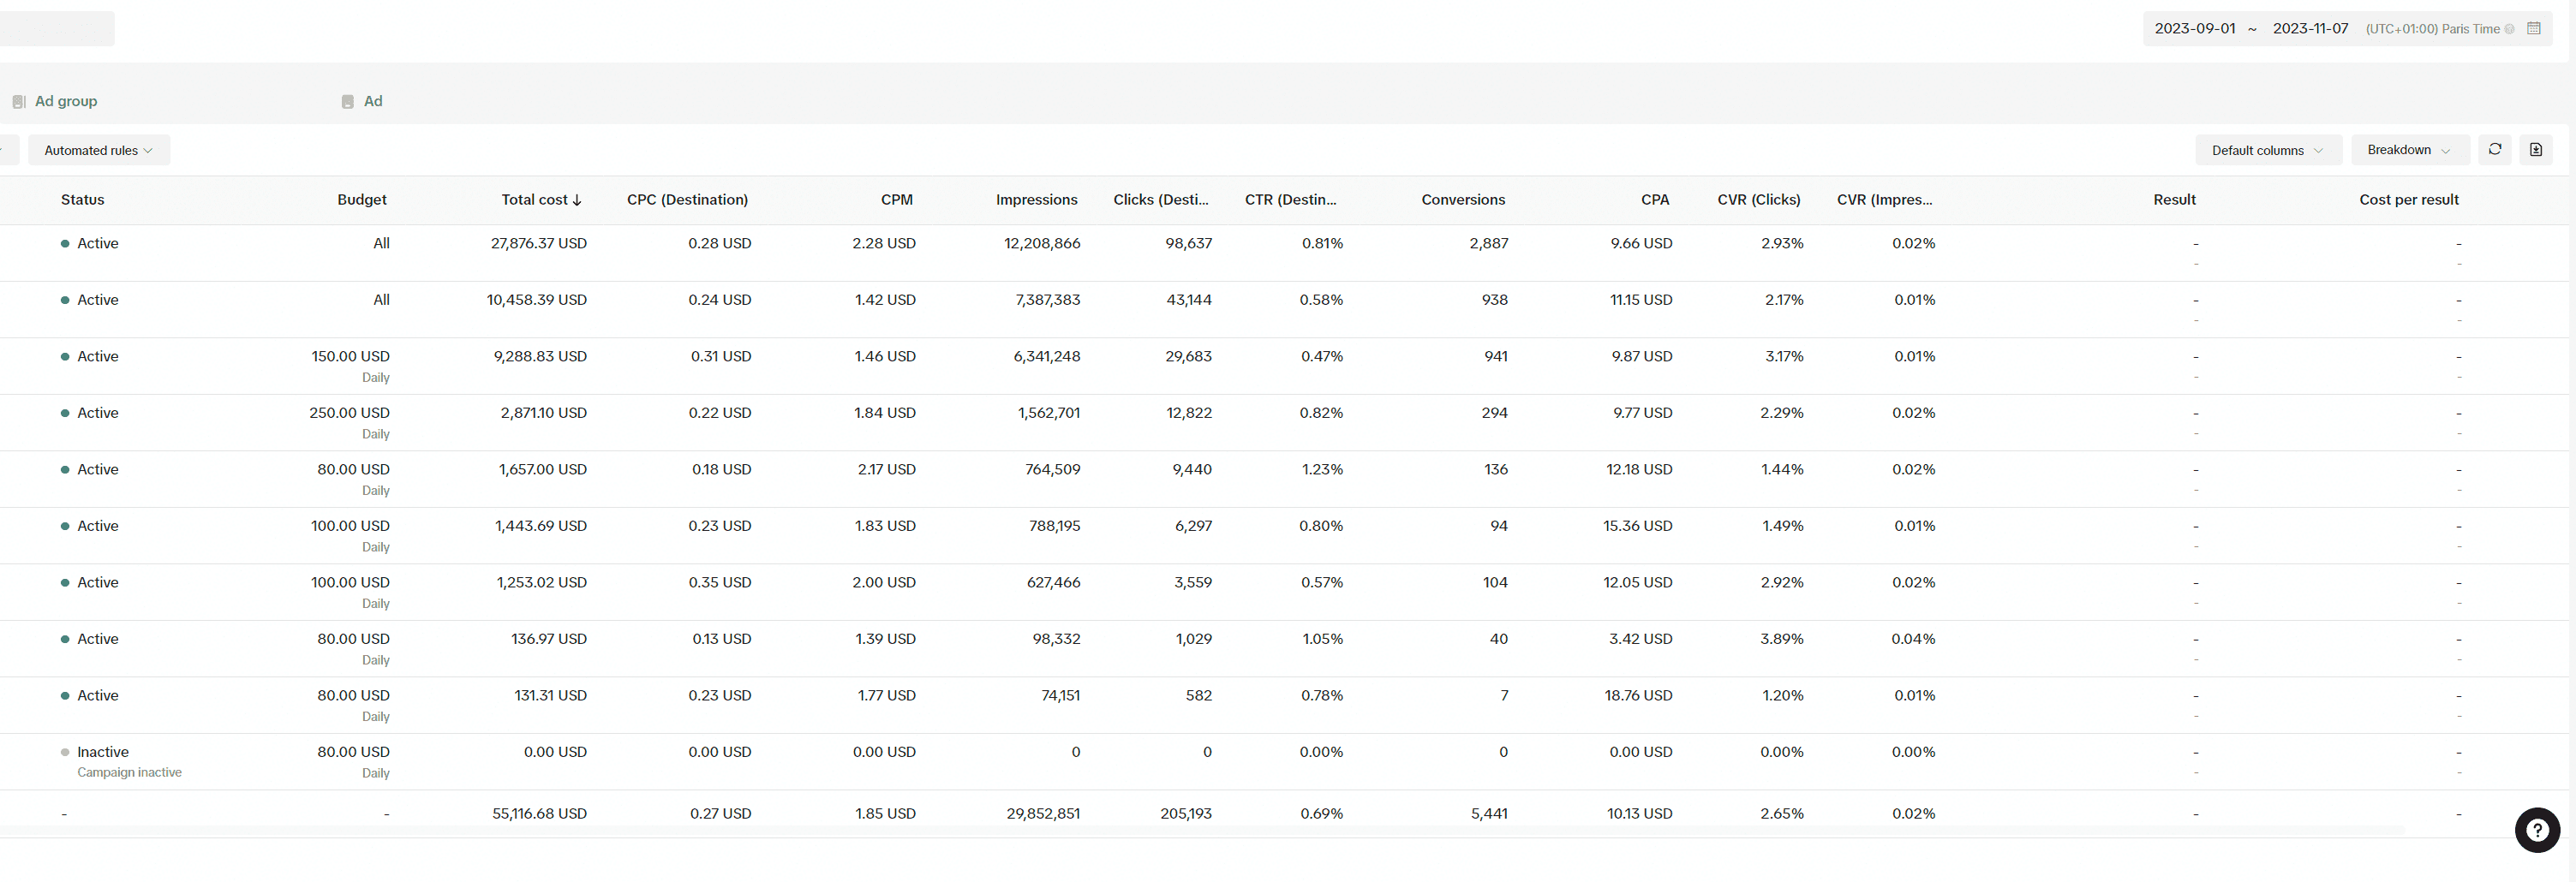Click the export report icon
The height and width of the screenshot is (882, 2576).
(x=2535, y=149)
